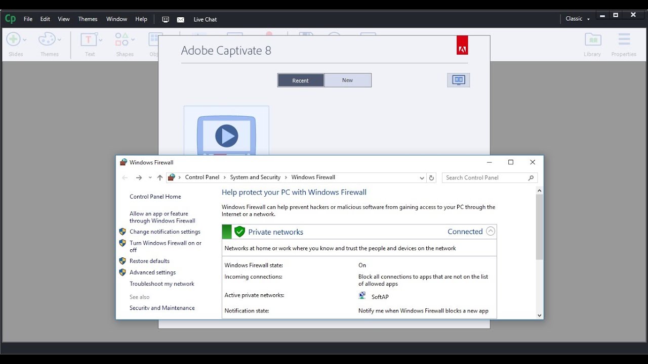Click the shield icon beside Advanced settings

(x=123, y=272)
